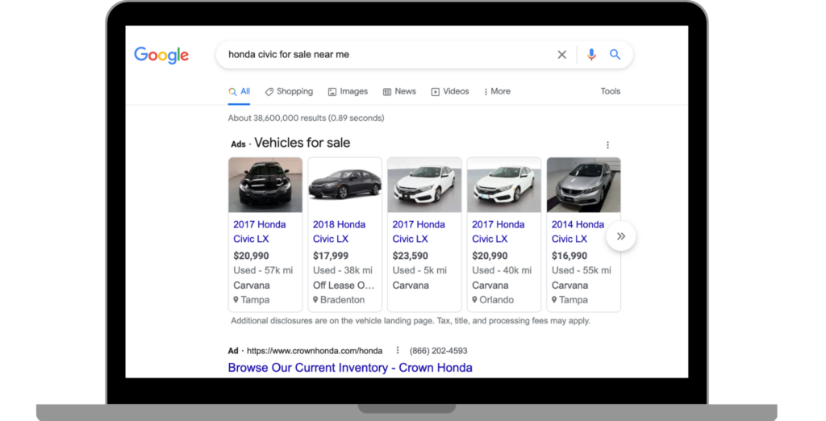Click crownhonda.com ad URL
This screenshot has height=421, width=826.
click(x=315, y=351)
